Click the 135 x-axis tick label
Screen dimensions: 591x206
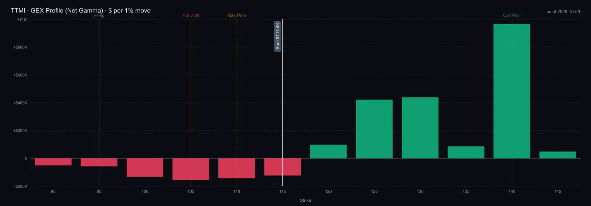[466, 191]
